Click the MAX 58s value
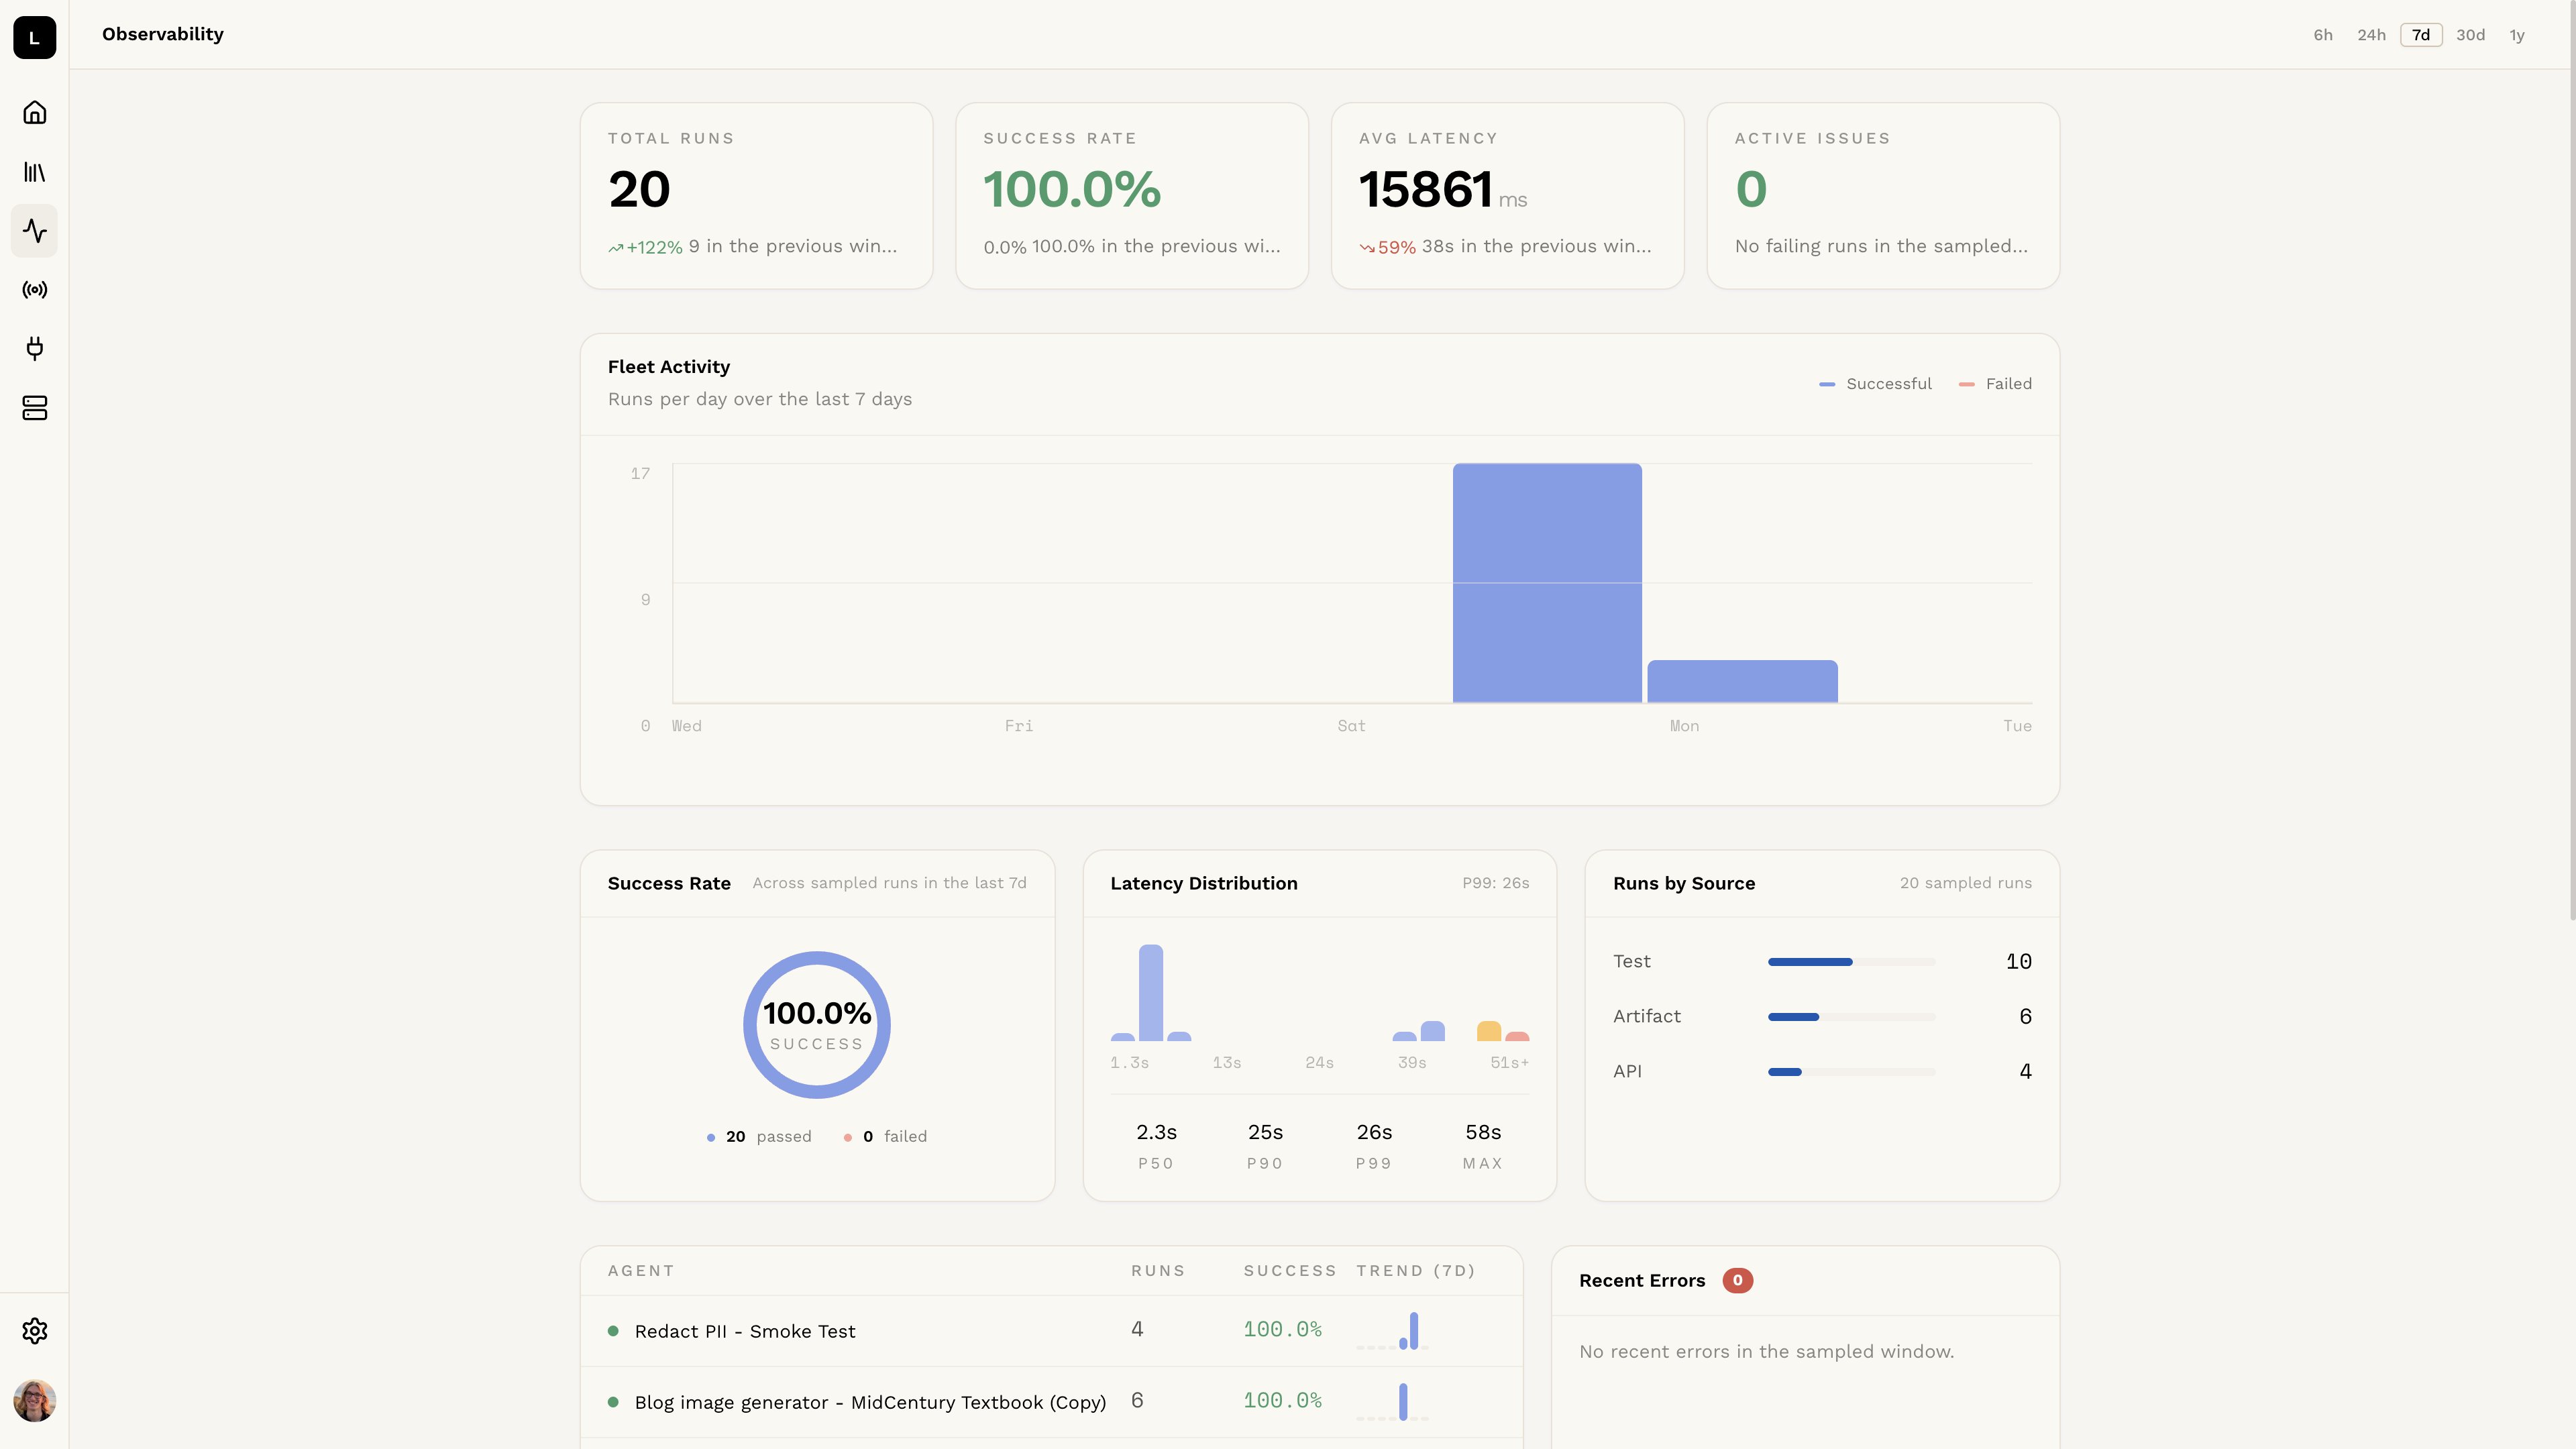2576x1449 pixels. point(1483,1133)
